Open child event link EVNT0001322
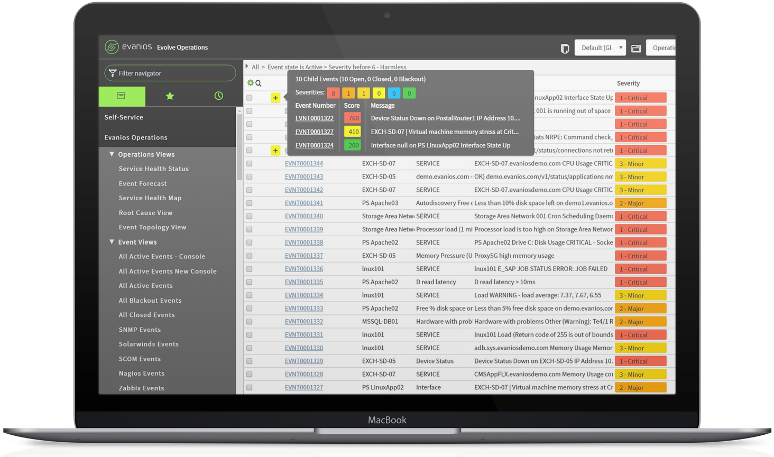 click(314, 118)
